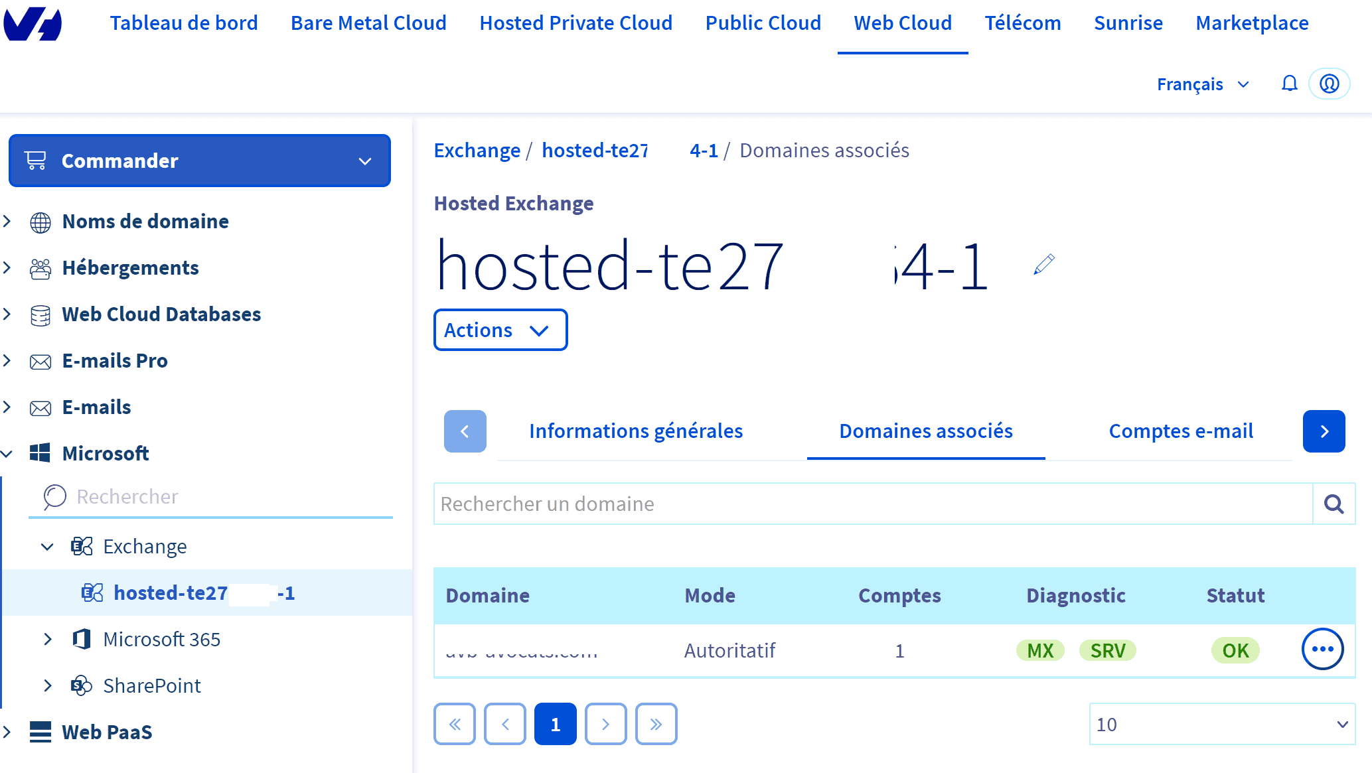Click the E-mails Pro envelope icon

click(40, 362)
